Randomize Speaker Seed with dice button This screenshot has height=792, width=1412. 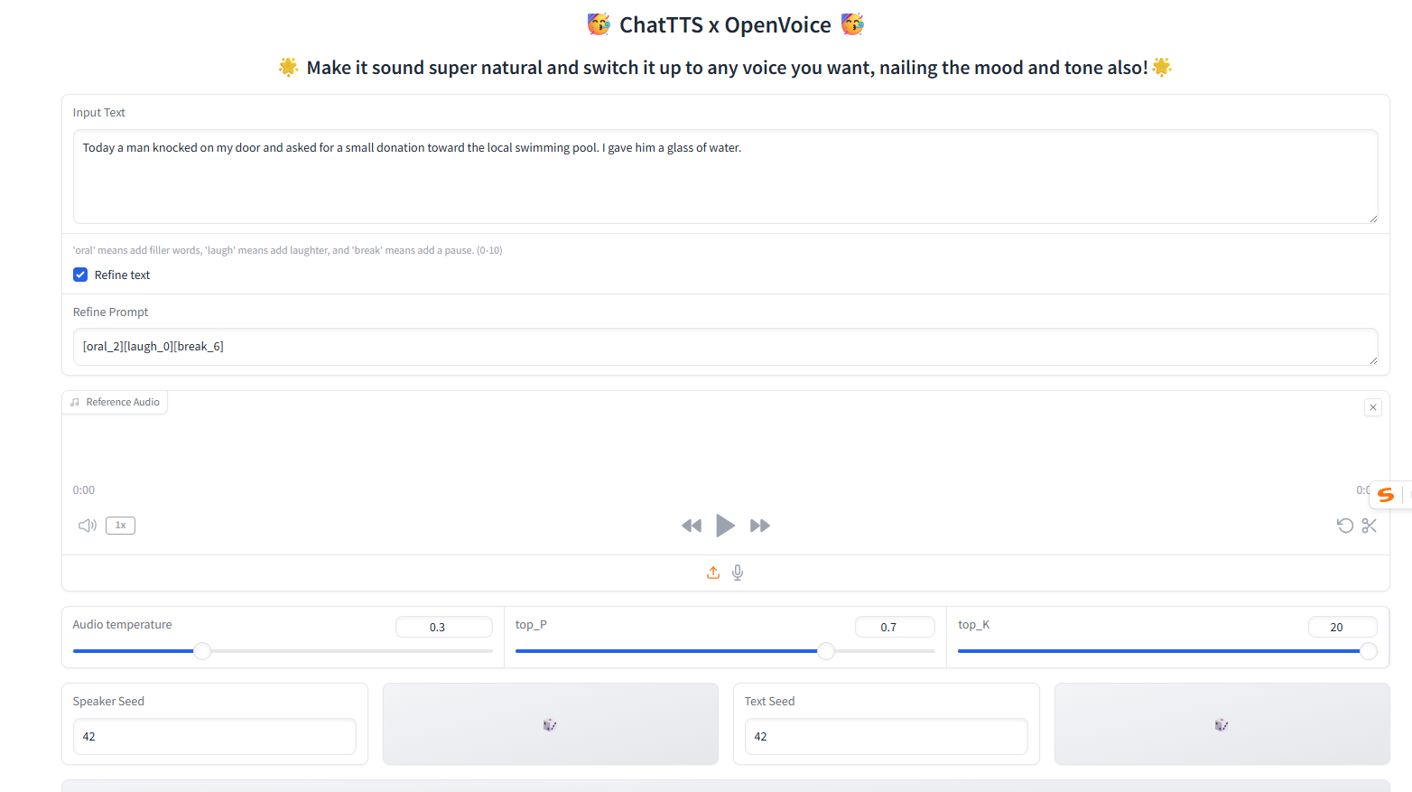coord(551,724)
